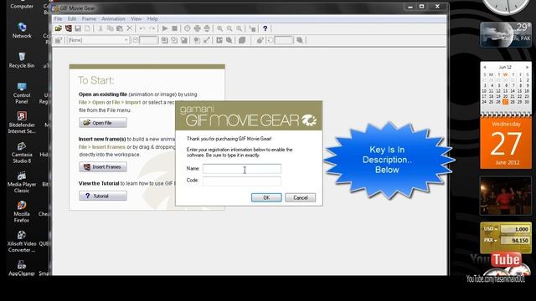Select the Network desktop icon

(22, 30)
